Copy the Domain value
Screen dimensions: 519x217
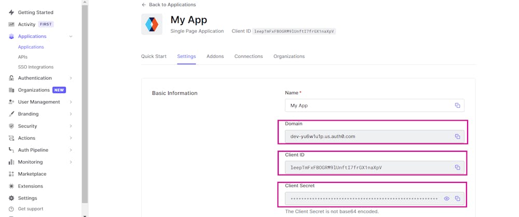[x=457, y=137]
